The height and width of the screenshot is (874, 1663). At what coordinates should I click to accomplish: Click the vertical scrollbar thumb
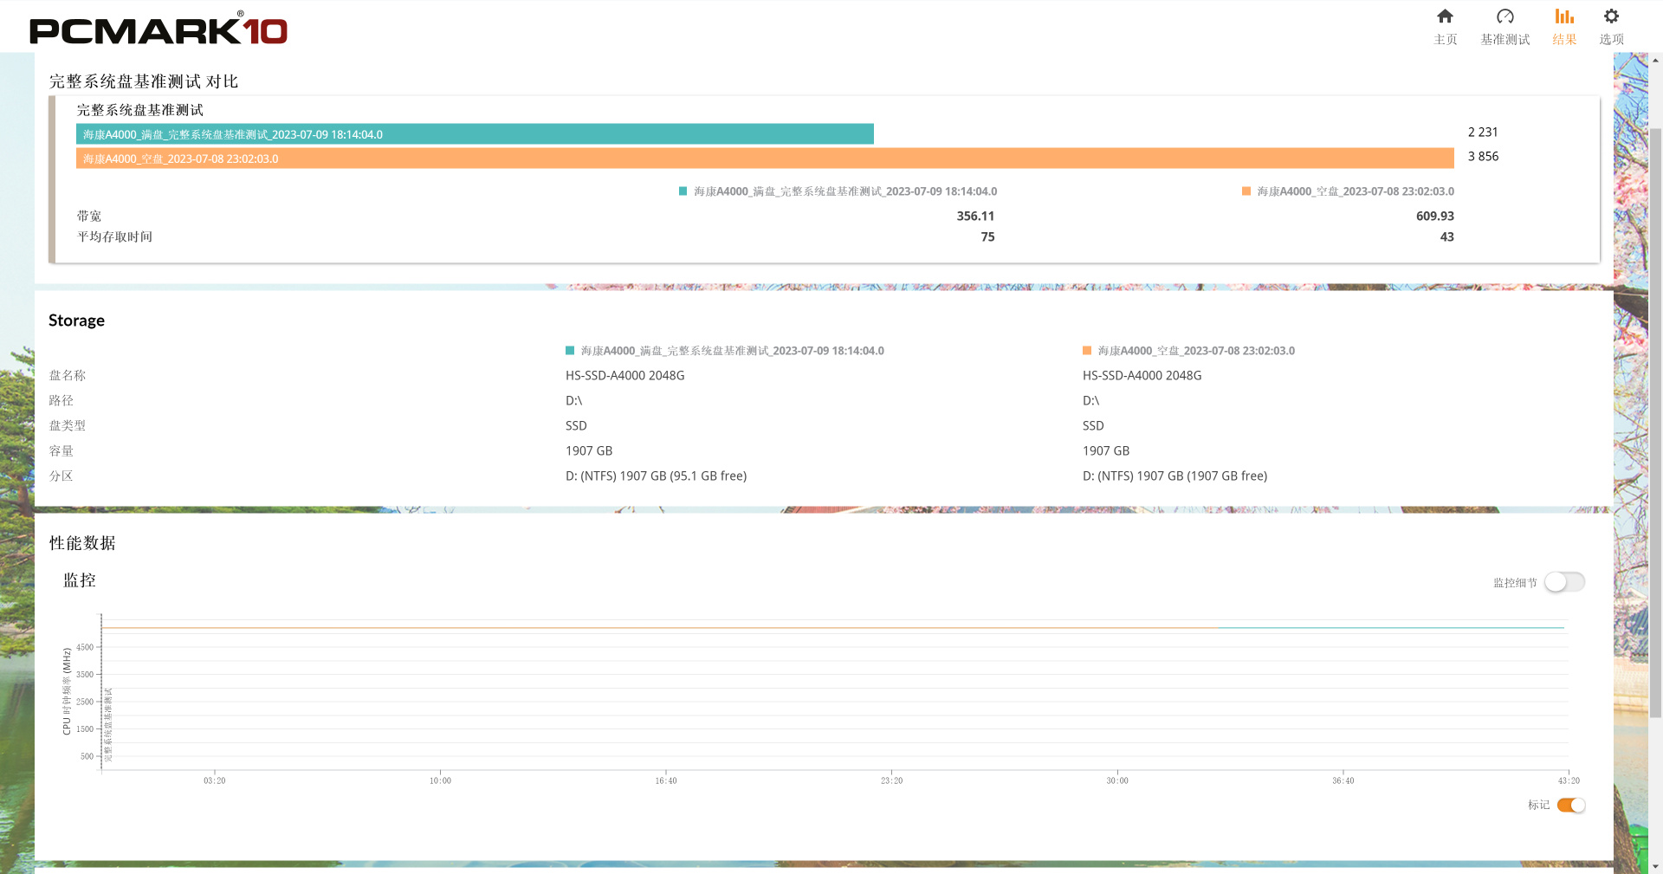1656,423
